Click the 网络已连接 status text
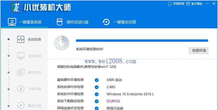Screen dimensions: 218x110 click(x=115, y=108)
